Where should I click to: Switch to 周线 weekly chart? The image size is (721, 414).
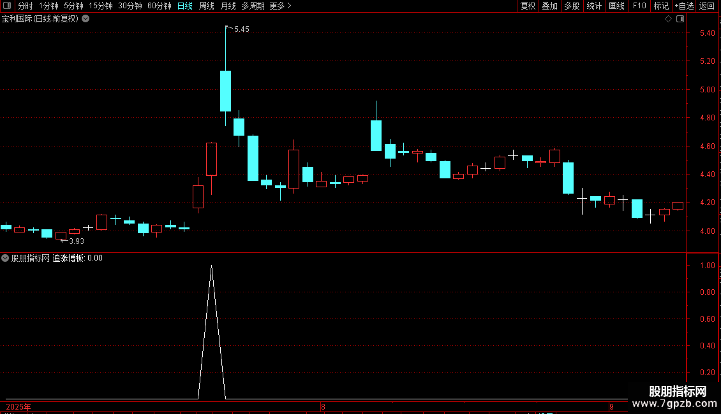click(x=207, y=6)
